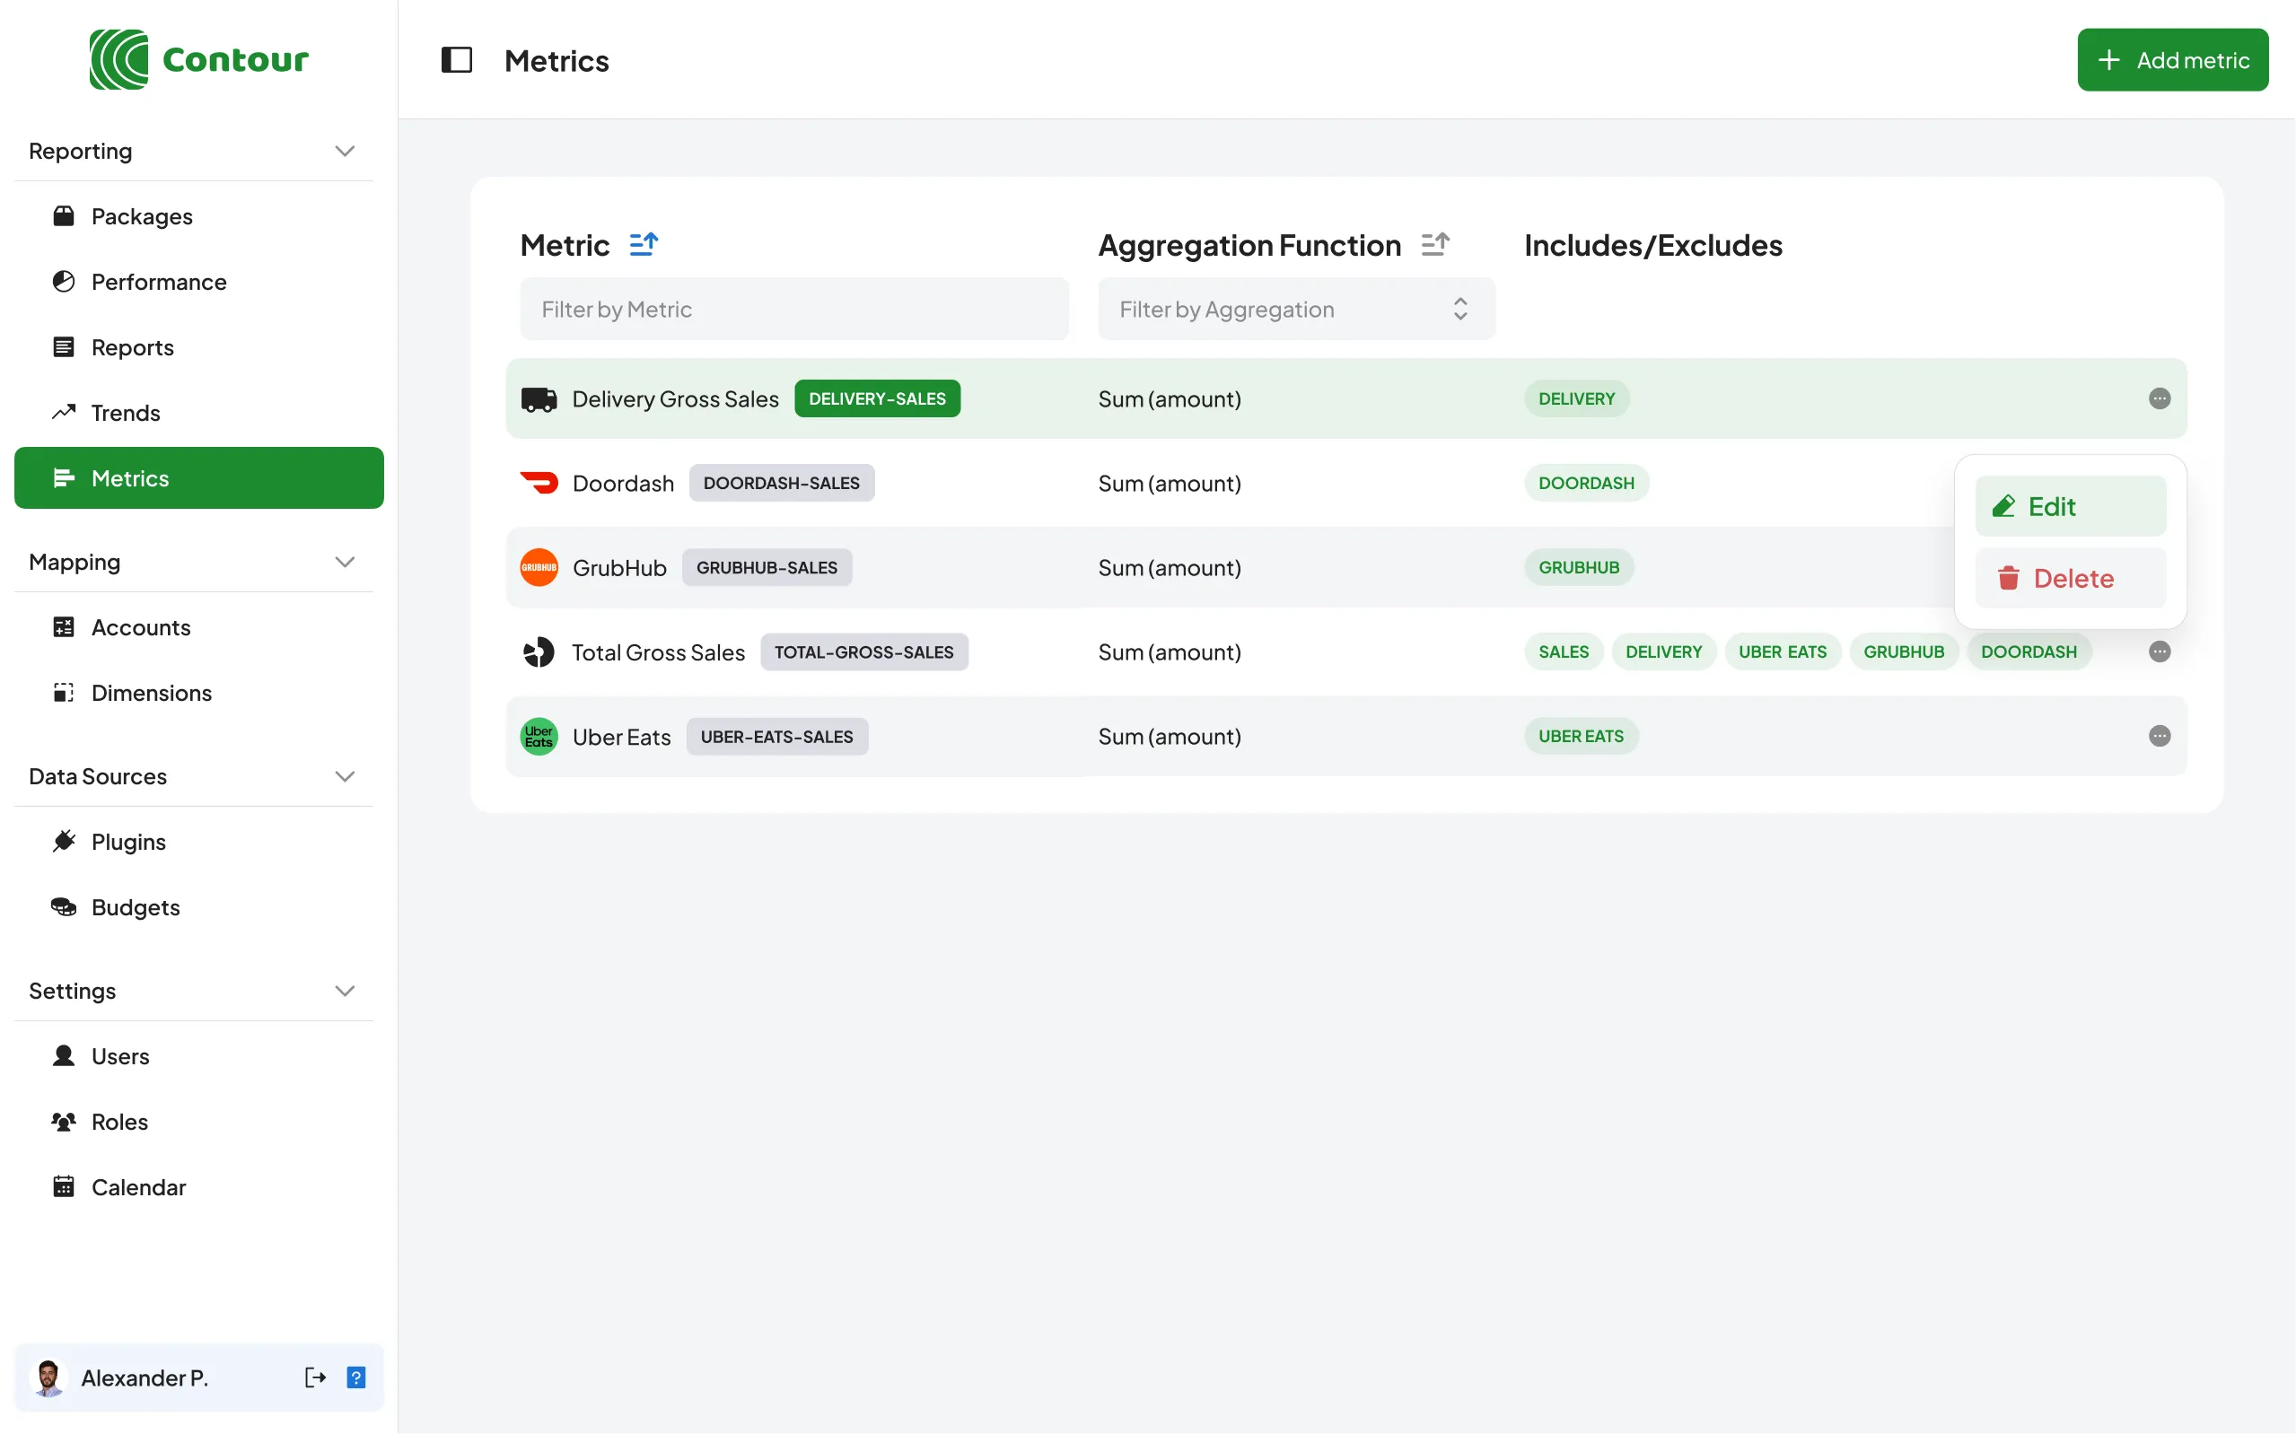
Task: Click the help question mark icon at bottom
Action: point(356,1377)
